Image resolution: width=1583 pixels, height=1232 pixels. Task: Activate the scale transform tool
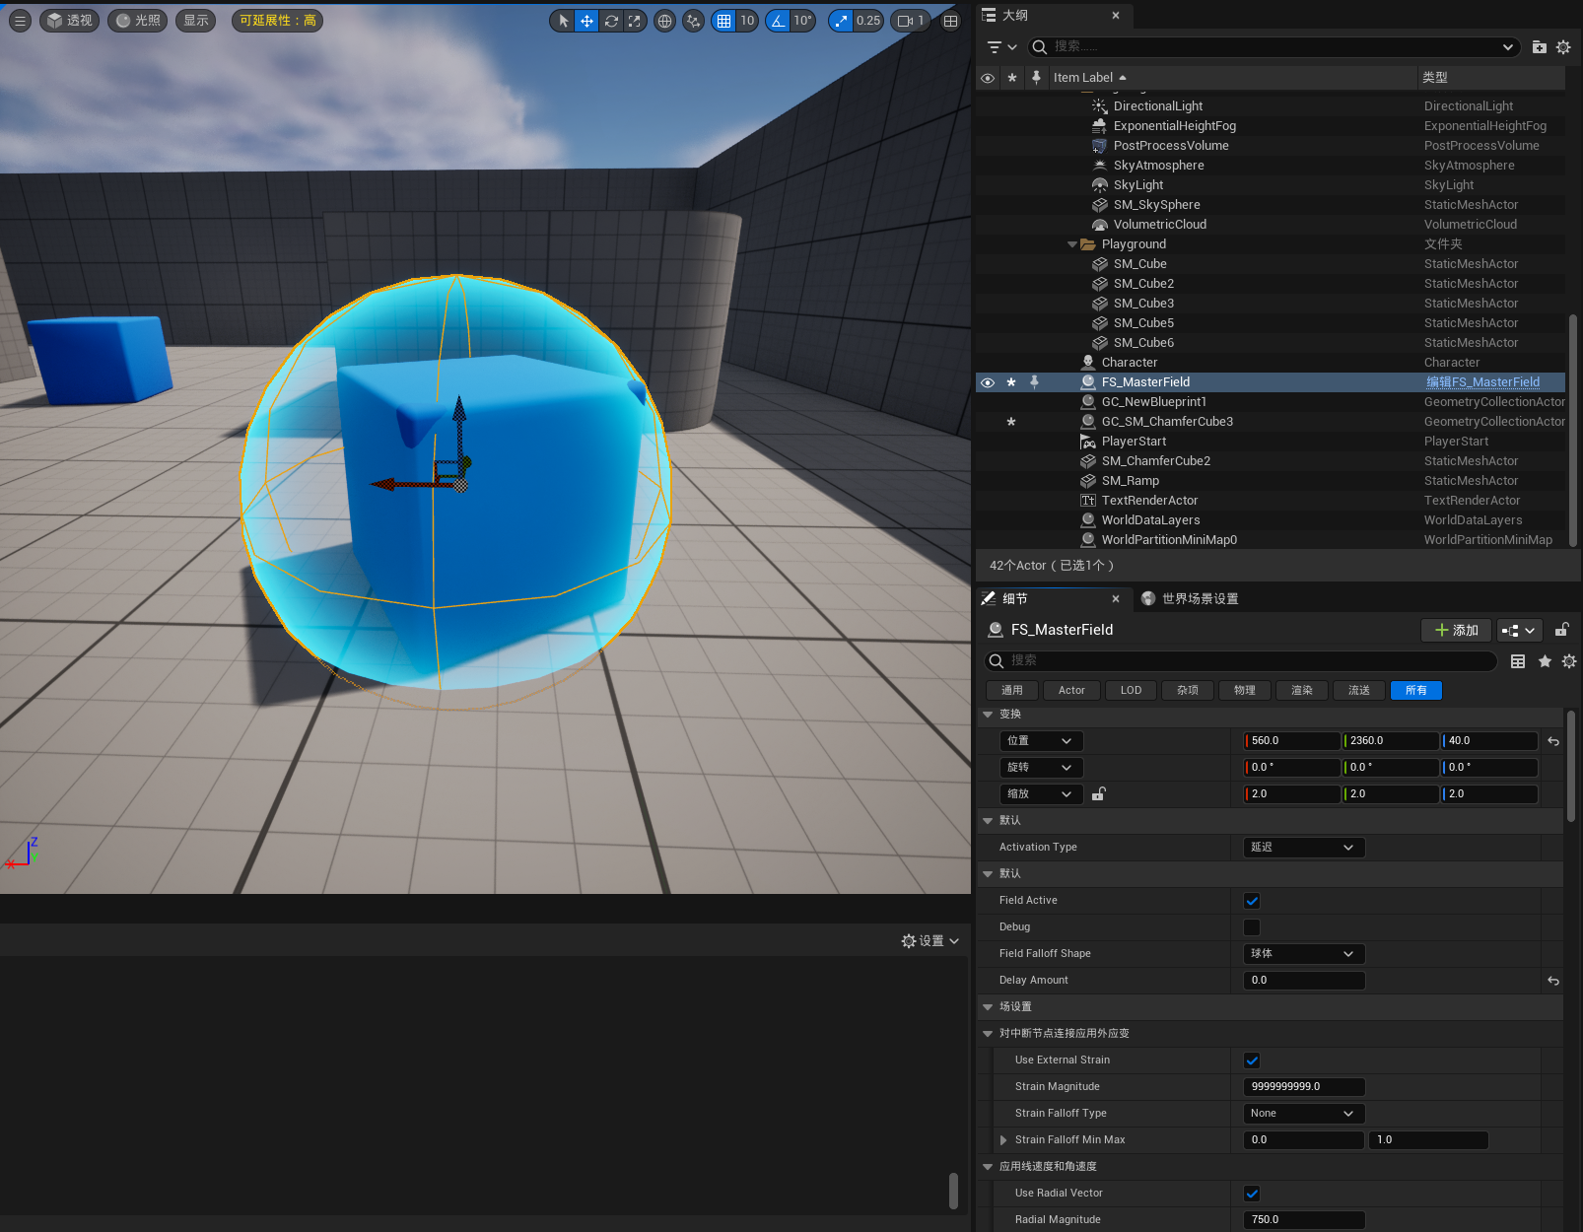coord(635,21)
